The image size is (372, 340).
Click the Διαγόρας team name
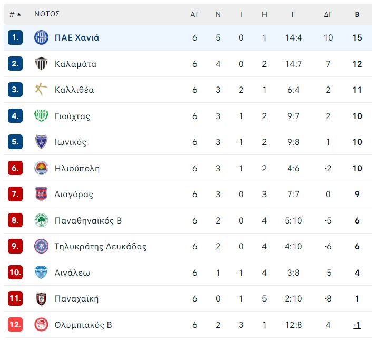point(74,195)
